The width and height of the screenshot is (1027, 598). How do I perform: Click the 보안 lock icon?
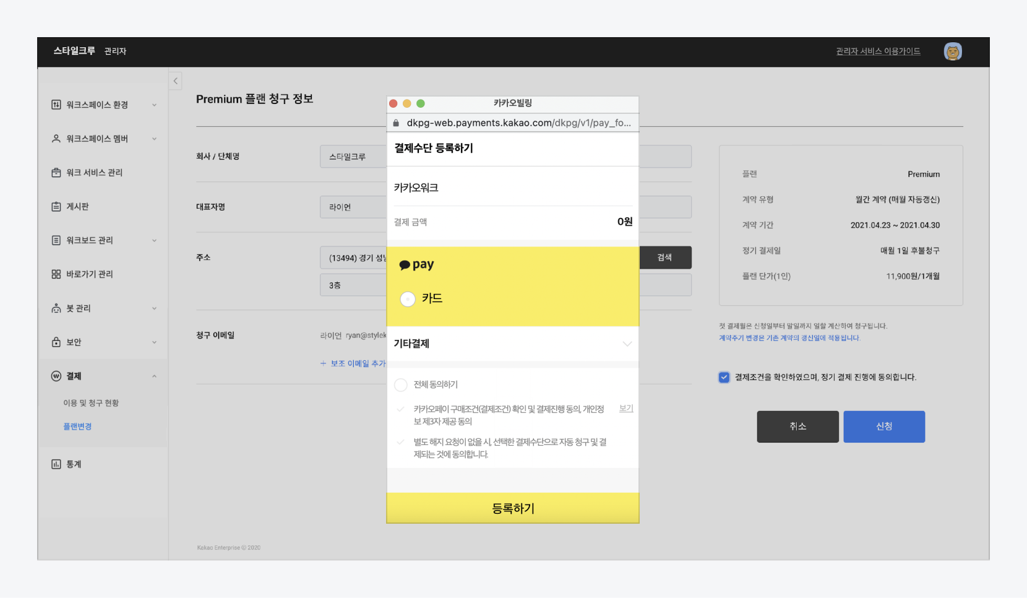(x=56, y=342)
